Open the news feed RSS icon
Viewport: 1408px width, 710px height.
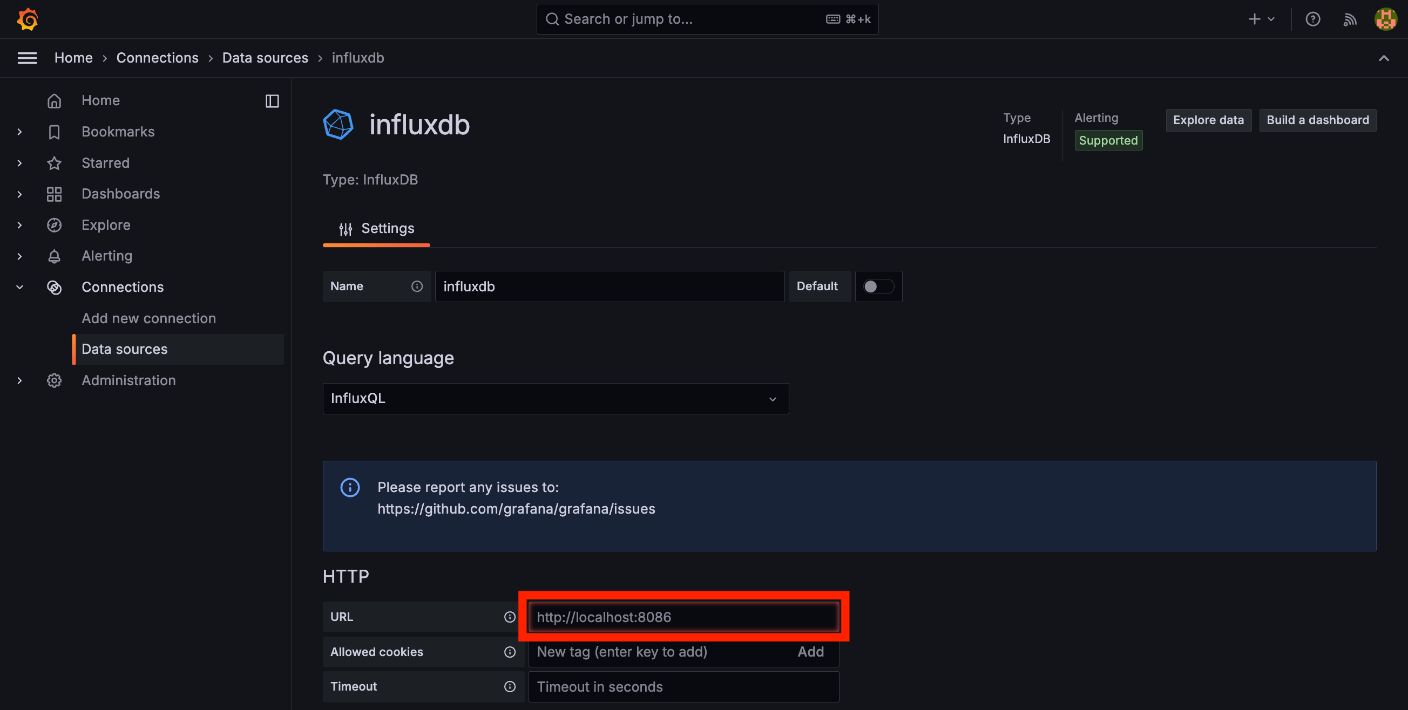1350,19
